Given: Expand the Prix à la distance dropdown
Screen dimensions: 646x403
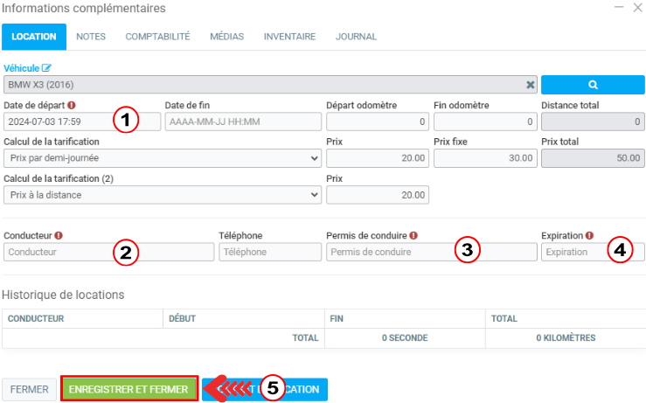Looking at the screenshot, I should 162,195.
